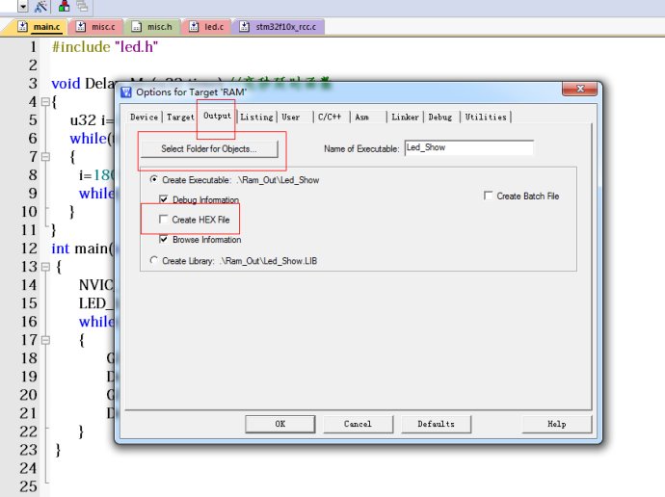Open the Debug tab in options dialog
Screen dimensions: 665x497
coord(439,117)
